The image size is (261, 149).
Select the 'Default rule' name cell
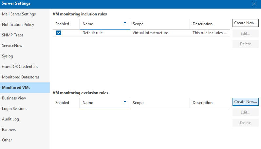coord(105,33)
